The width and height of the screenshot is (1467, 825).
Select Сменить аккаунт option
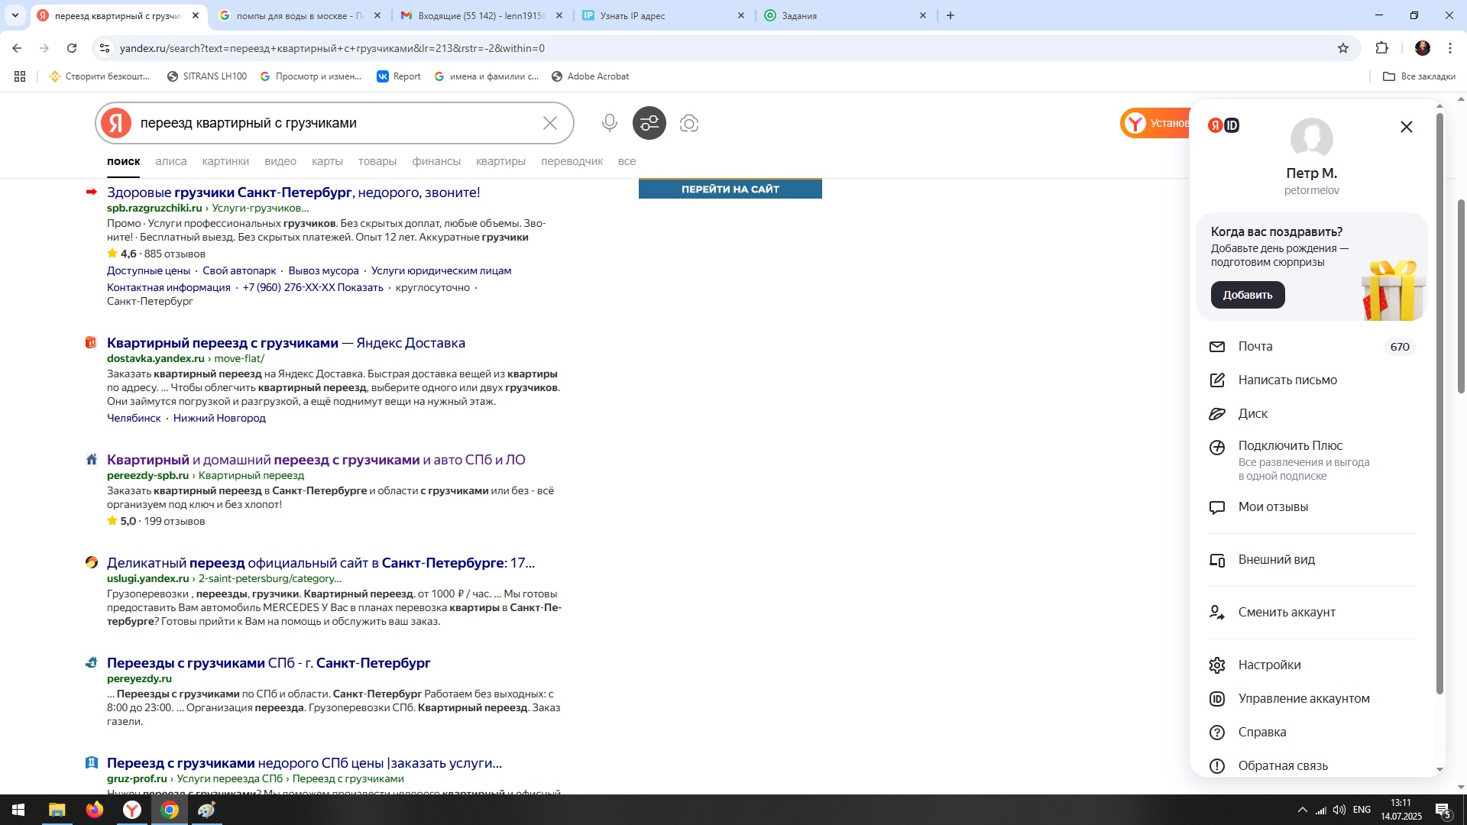pyautogui.click(x=1312, y=613)
